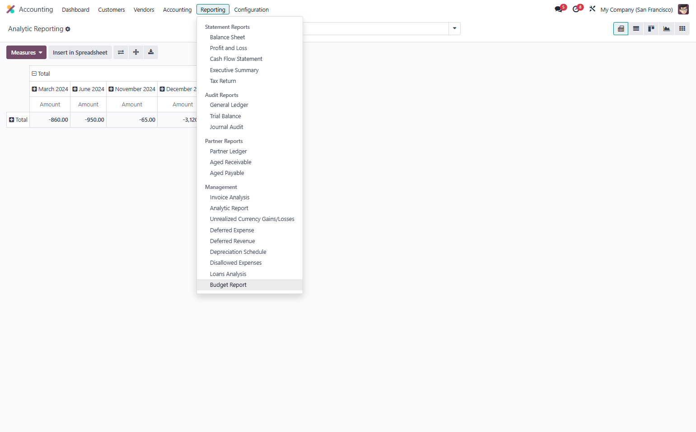The height and width of the screenshot is (432, 696).
Task: Open the user avatar menu
Action: point(683,9)
